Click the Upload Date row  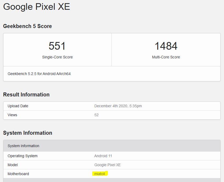[18, 106]
